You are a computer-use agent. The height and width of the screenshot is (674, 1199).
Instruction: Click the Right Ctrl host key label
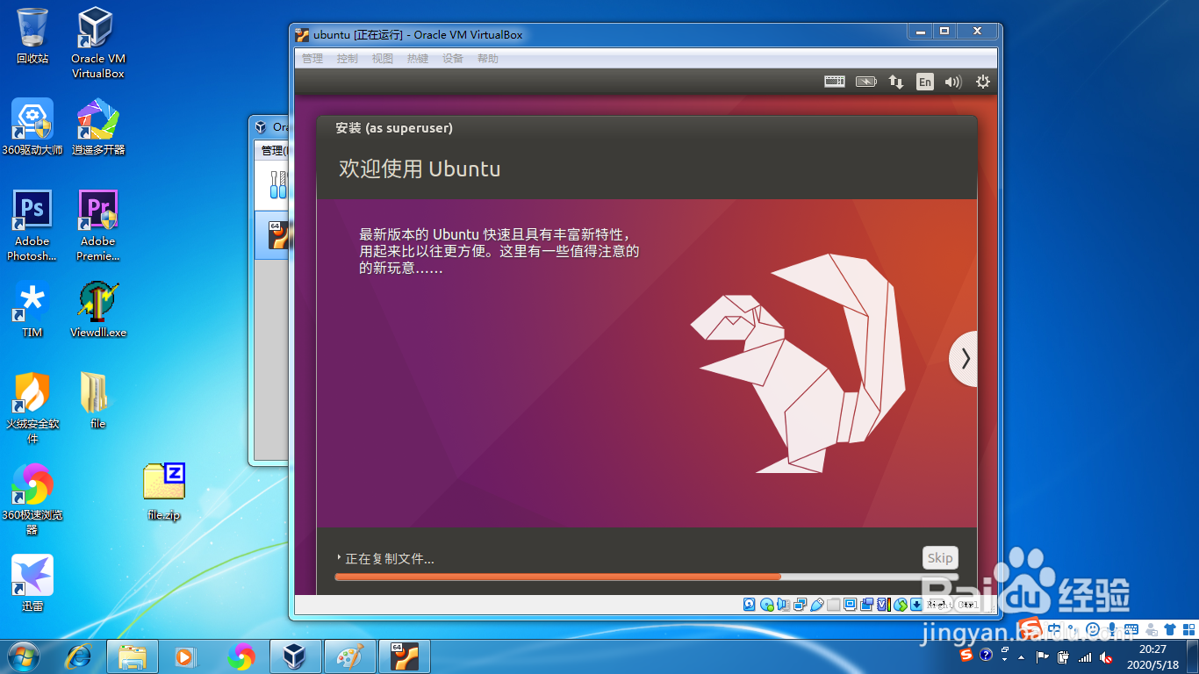(x=952, y=605)
